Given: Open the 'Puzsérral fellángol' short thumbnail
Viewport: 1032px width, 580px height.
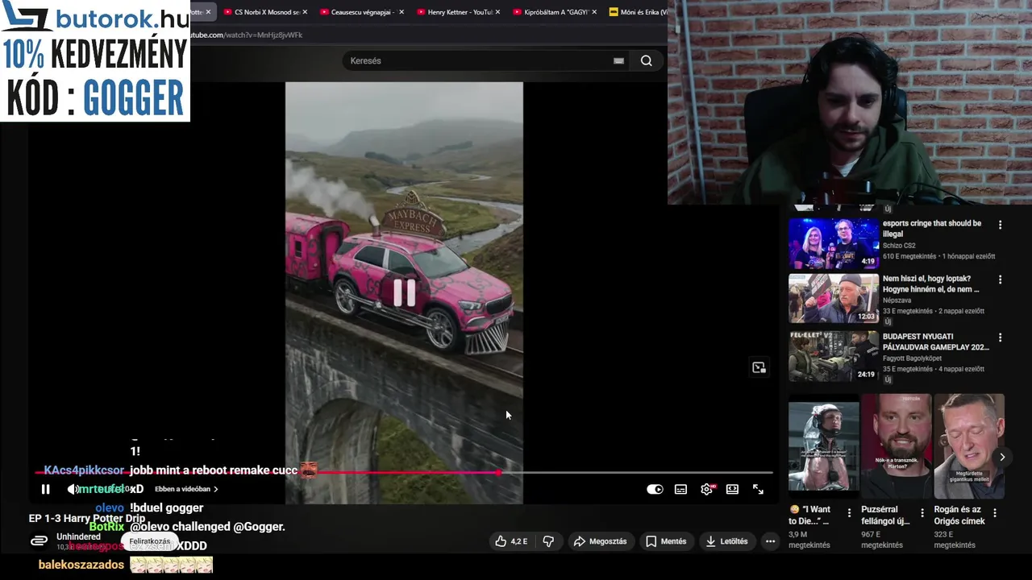Looking at the screenshot, I should click(896, 446).
